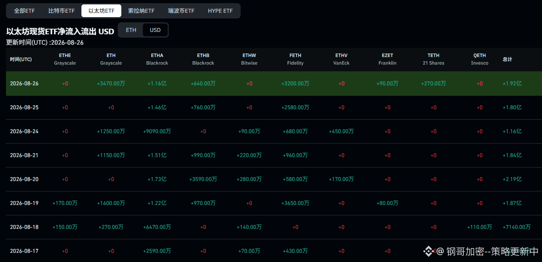
Task: Click the EZET Franklin column header
Action: (388, 59)
